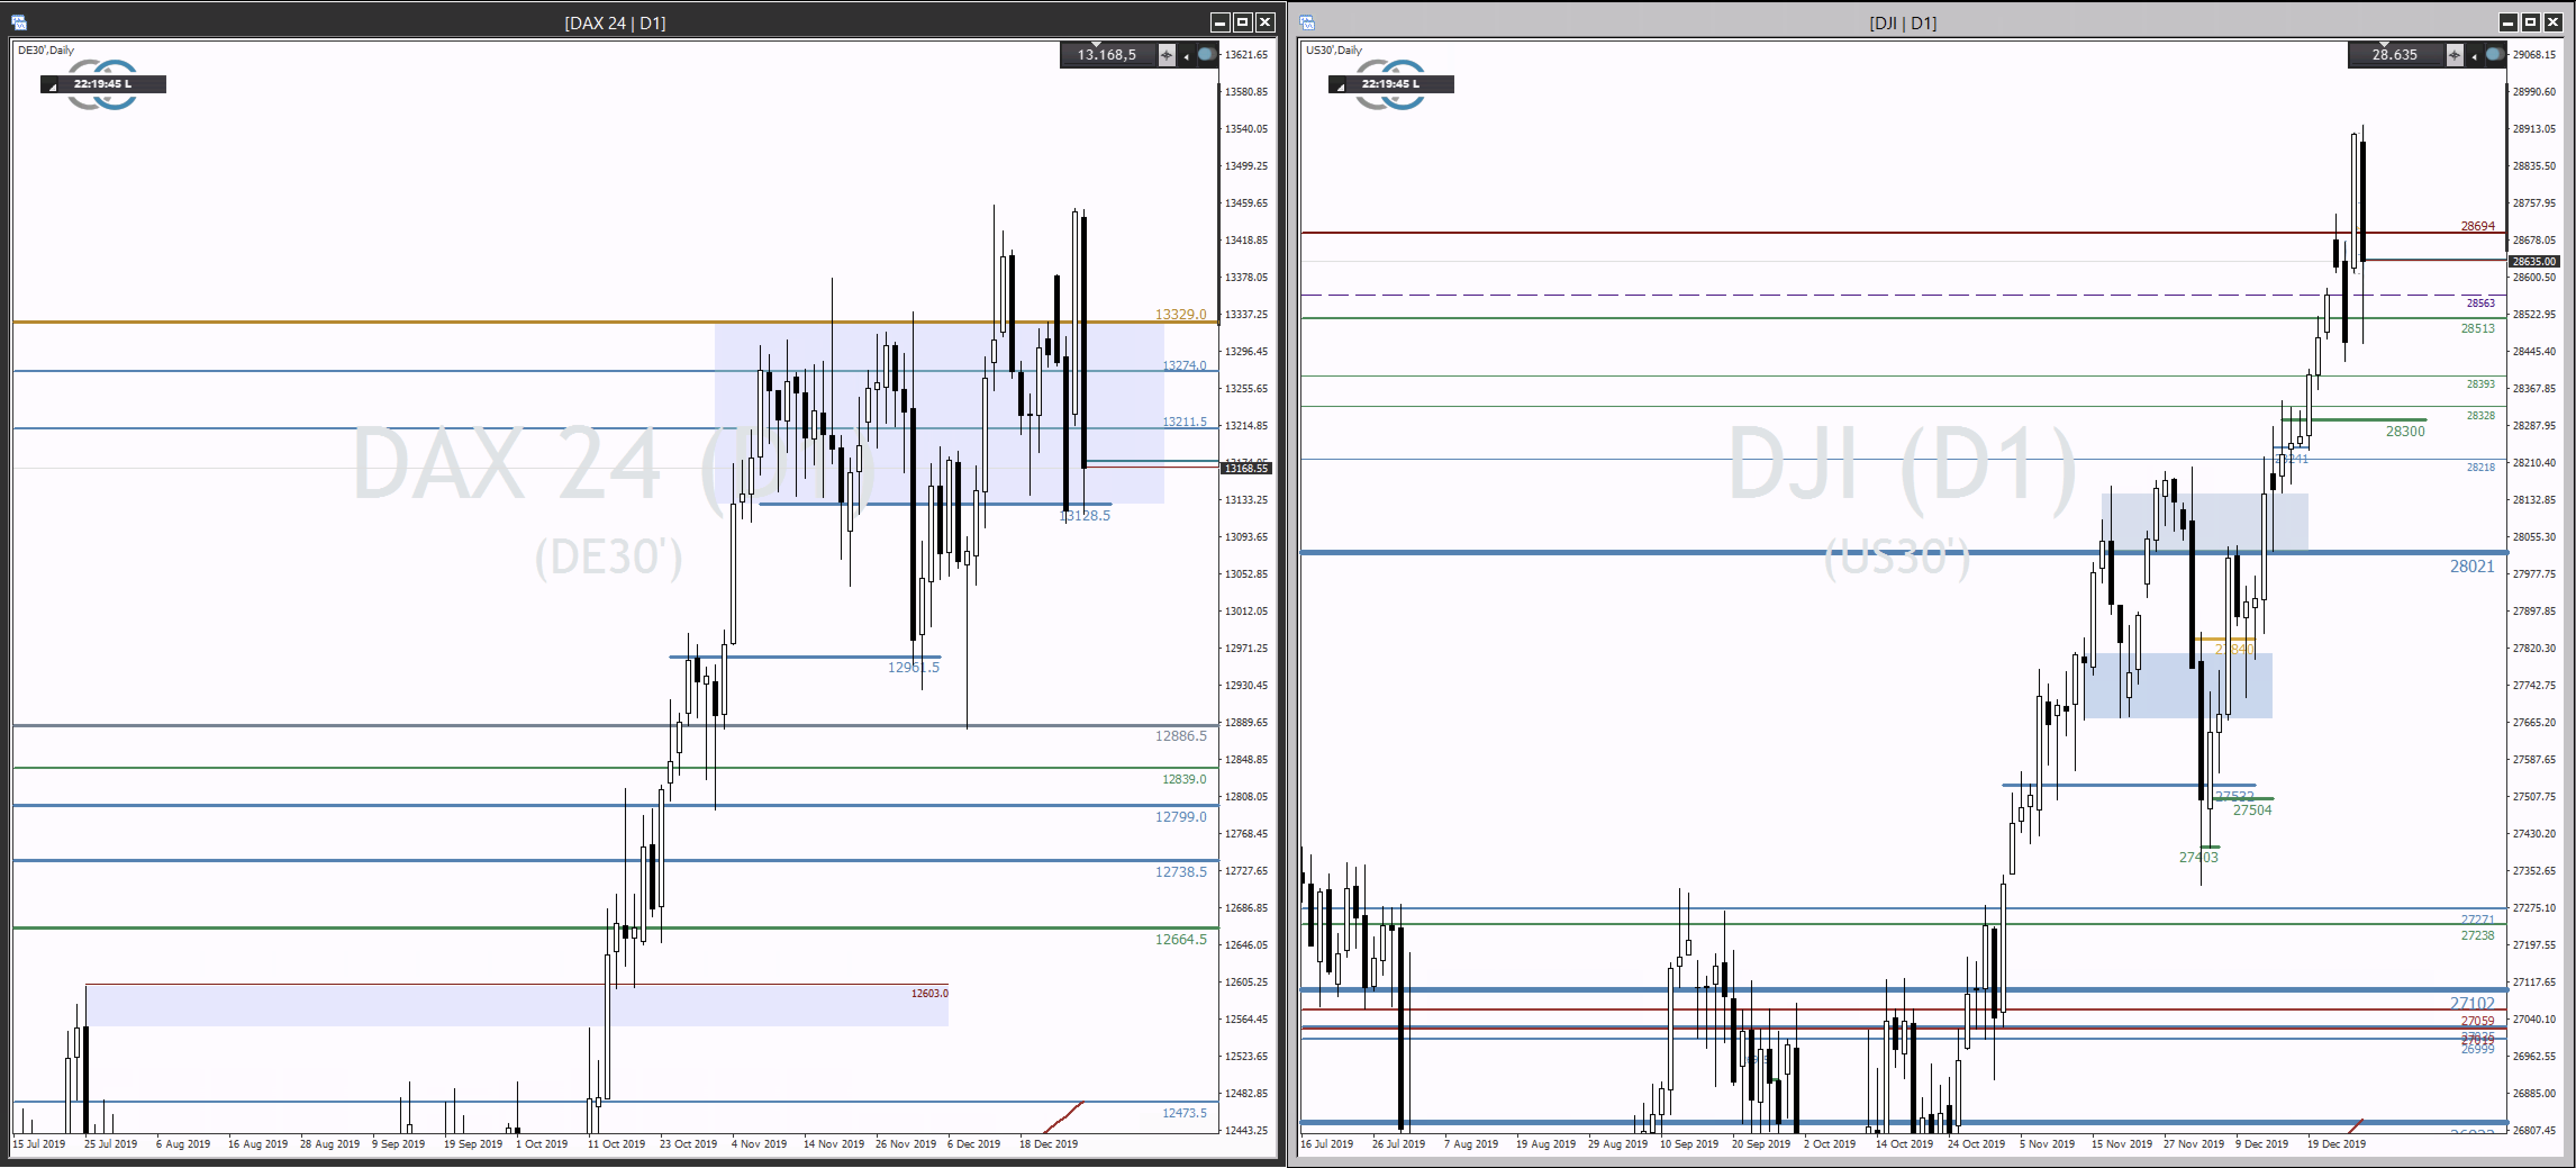Select the 12886.5 level label on DAX
Viewport: 2576px width, 1168px height.
pos(1181,736)
